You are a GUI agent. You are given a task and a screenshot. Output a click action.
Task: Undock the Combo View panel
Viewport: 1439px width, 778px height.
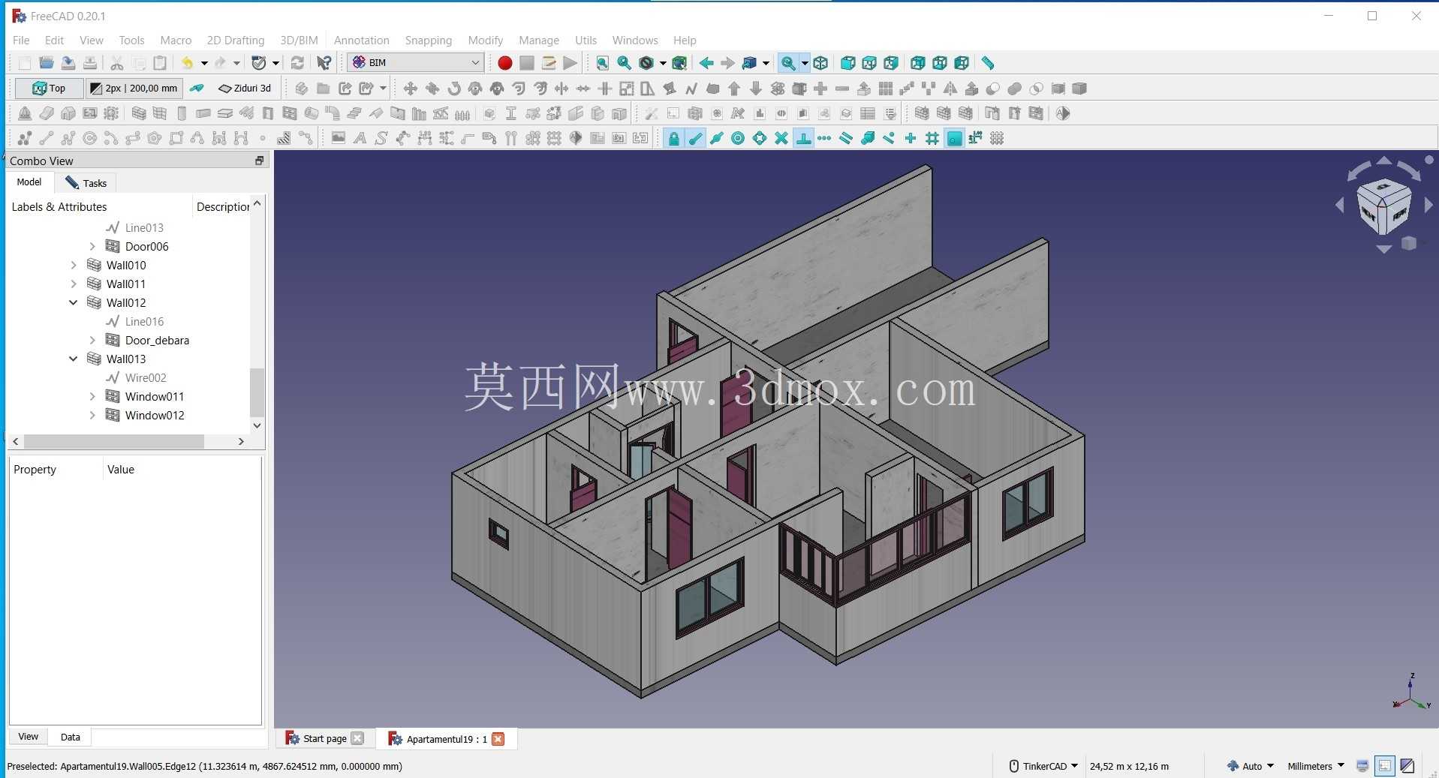(259, 161)
